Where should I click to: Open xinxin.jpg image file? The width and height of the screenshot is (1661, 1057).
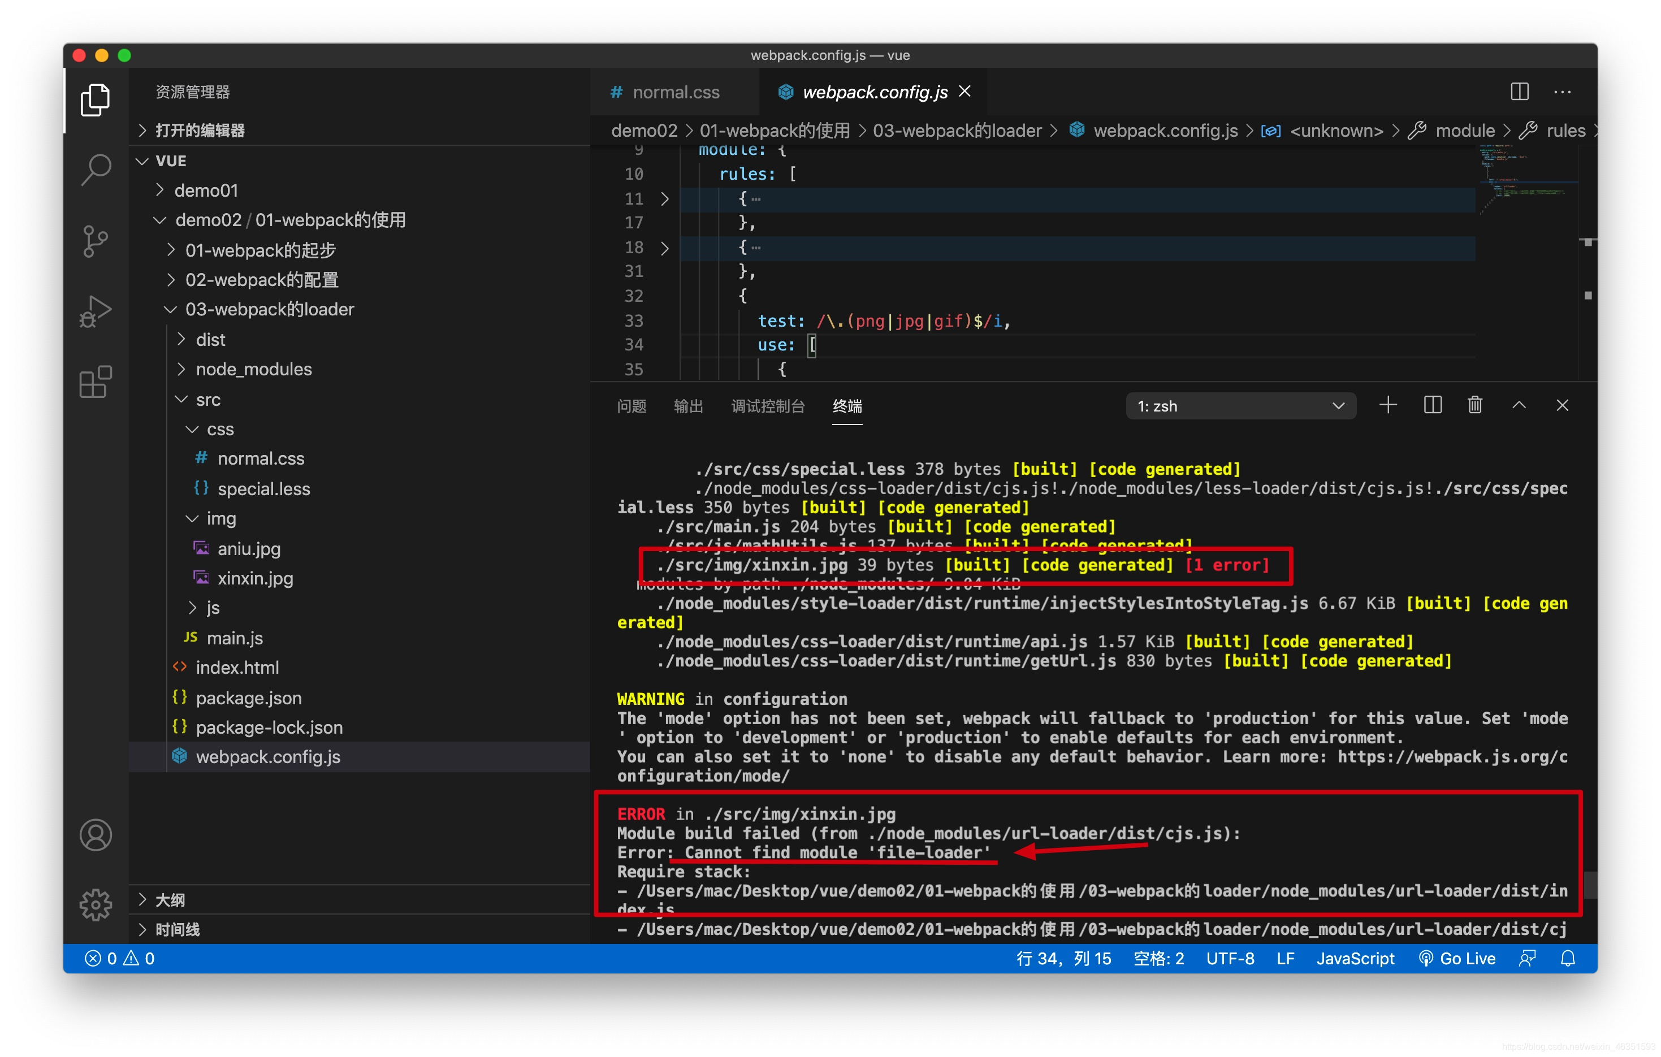360,578
